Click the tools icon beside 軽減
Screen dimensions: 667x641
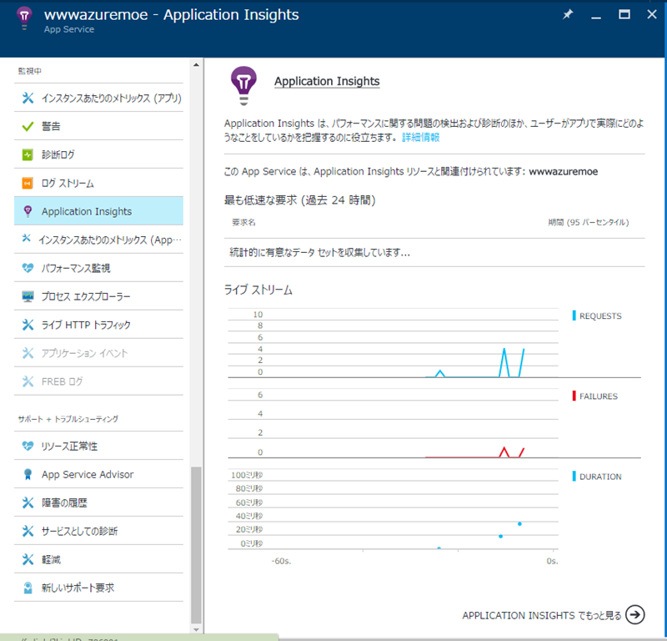(x=28, y=560)
